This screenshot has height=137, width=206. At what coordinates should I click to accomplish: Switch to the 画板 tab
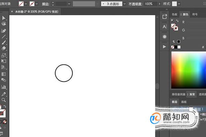tap(184, 102)
